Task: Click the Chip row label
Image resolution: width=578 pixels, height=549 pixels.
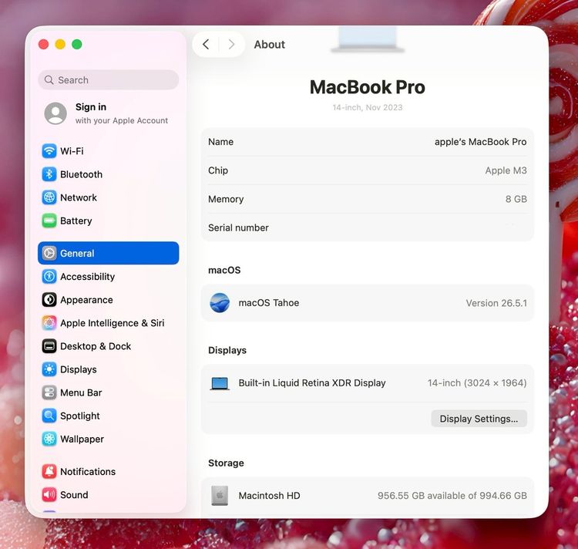Action: [x=218, y=170]
